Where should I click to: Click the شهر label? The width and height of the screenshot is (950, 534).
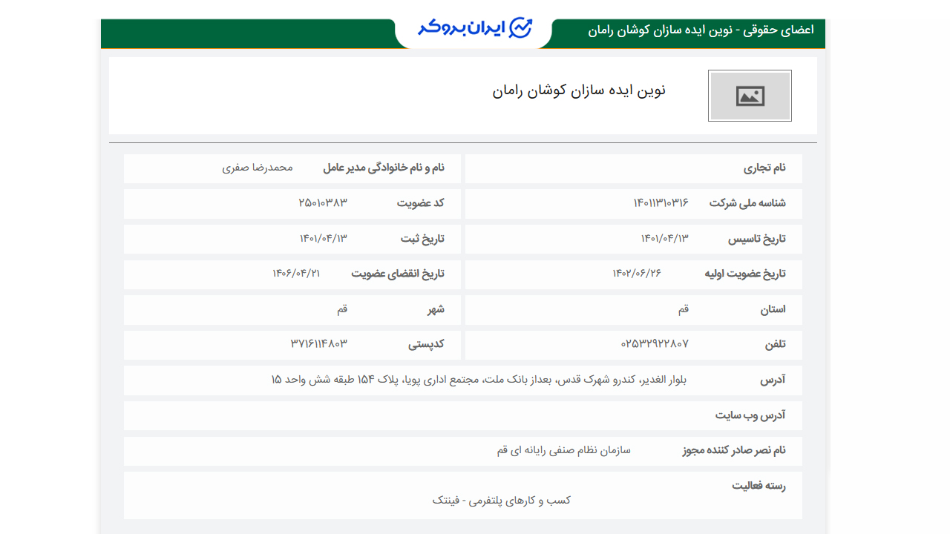click(436, 309)
